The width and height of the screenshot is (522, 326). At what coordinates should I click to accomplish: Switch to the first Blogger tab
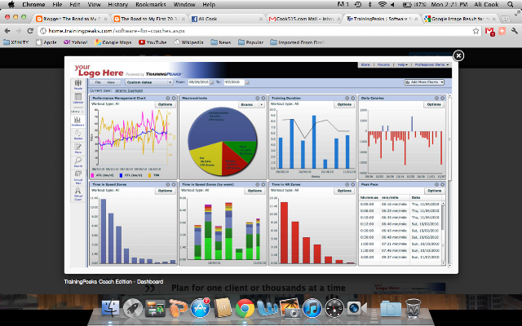pyautogui.click(x=71, y=19)
